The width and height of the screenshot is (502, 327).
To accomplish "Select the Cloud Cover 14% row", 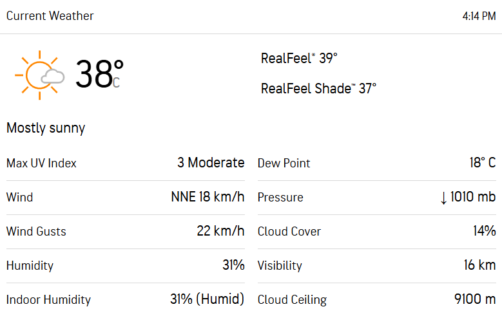I will click(x=376, y=232).
